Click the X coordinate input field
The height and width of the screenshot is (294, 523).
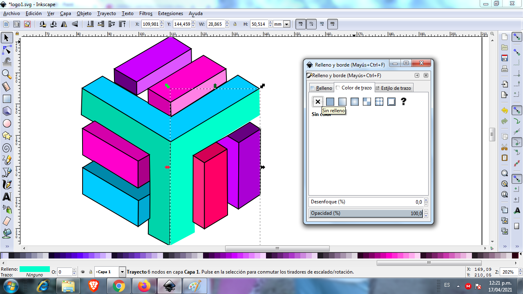[151, 24]
